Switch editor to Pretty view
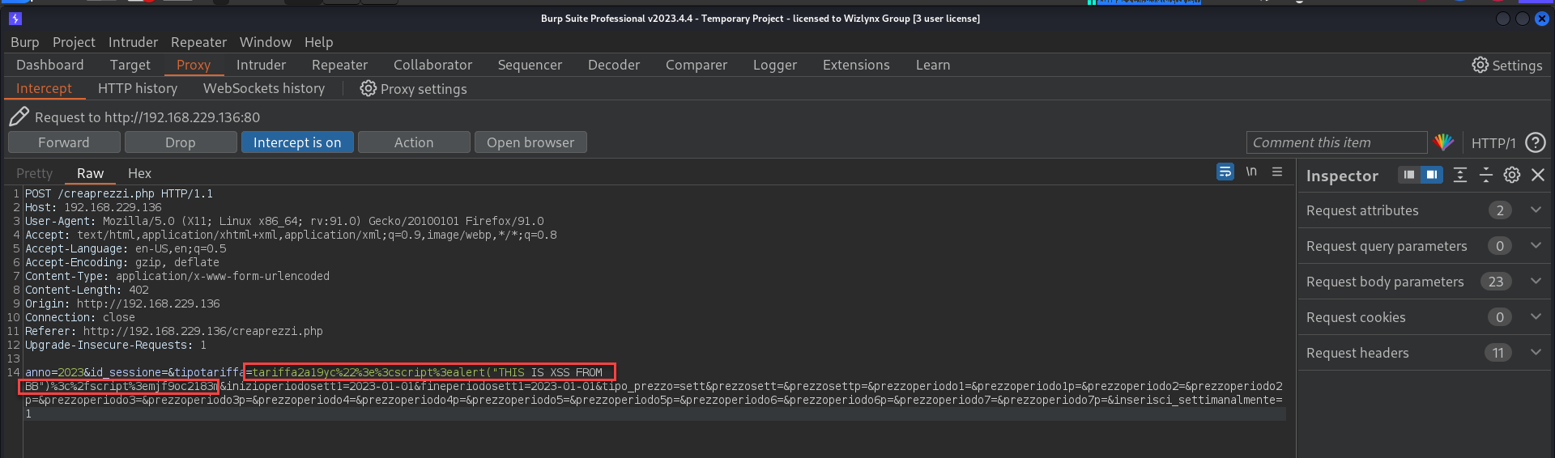 (x=34, y=173)
